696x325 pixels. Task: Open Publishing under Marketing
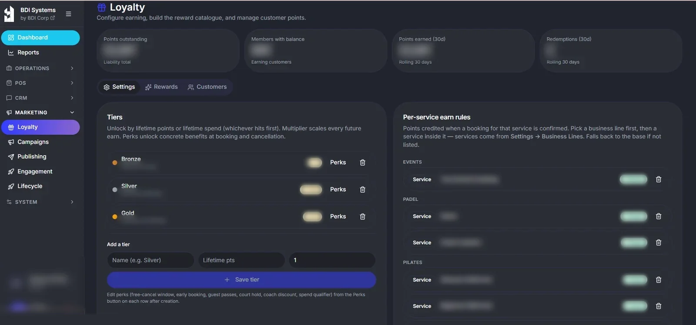[40, 157]
